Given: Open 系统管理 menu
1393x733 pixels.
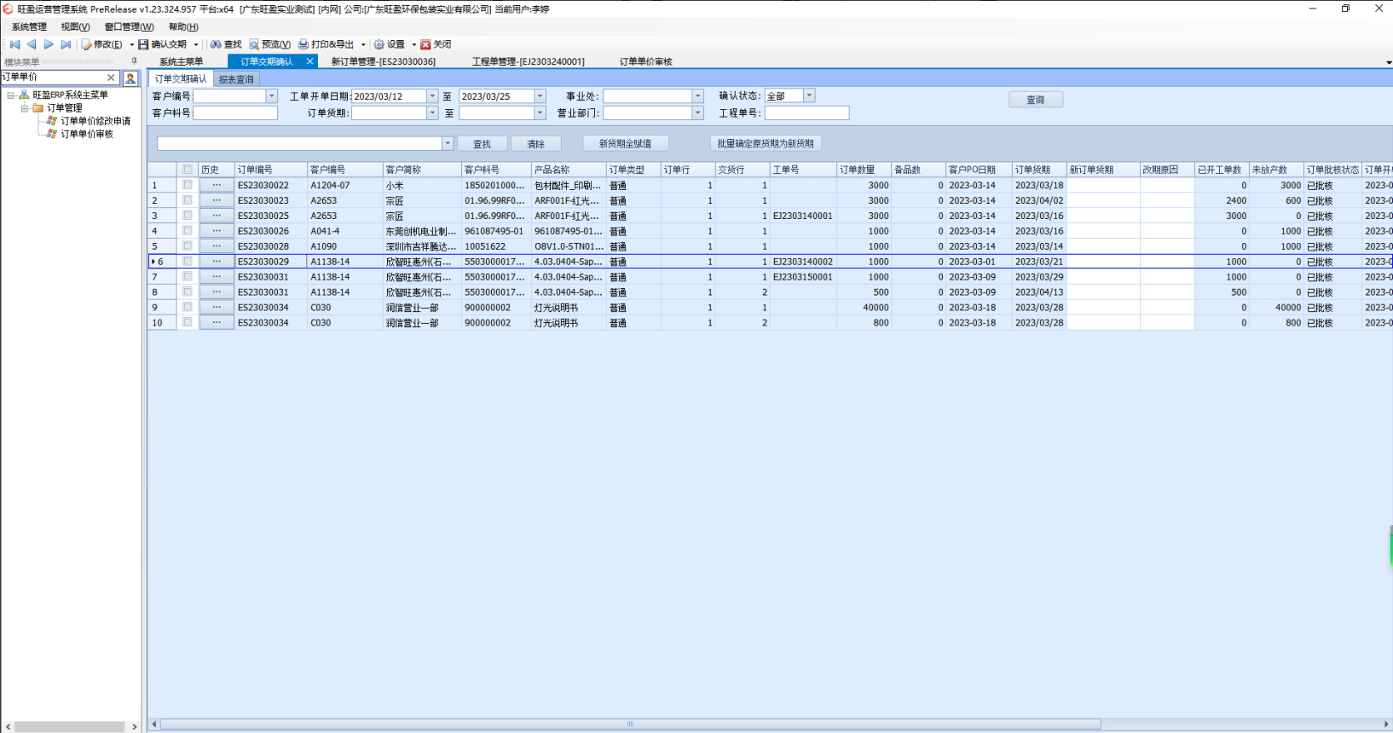Looking at the screenshot, I should tap(29, 27).
